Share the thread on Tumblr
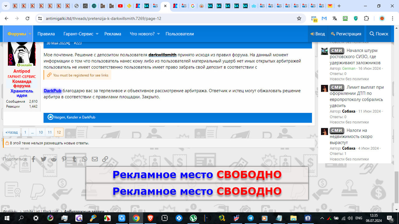The height and width of the screenshot is (224, 399). point(74,159)
